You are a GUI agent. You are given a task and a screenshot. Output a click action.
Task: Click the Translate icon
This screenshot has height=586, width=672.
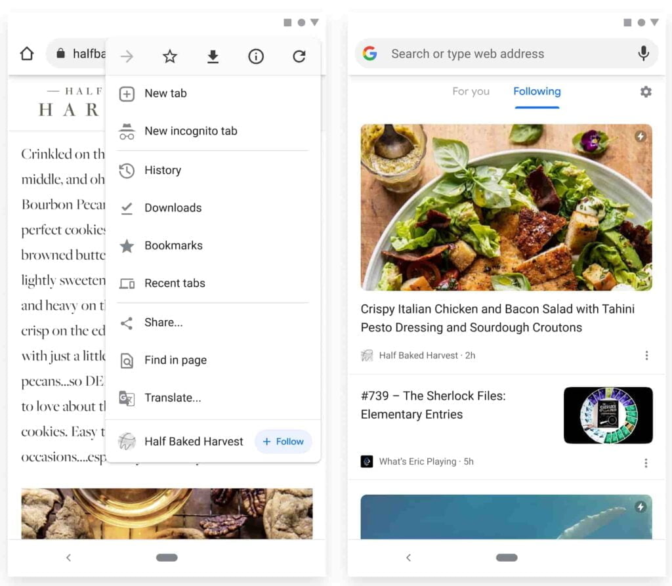[127, 398]
